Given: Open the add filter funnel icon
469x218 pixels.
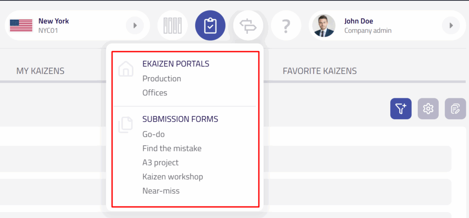Looking at the screenshot, I should click(401, 109).
